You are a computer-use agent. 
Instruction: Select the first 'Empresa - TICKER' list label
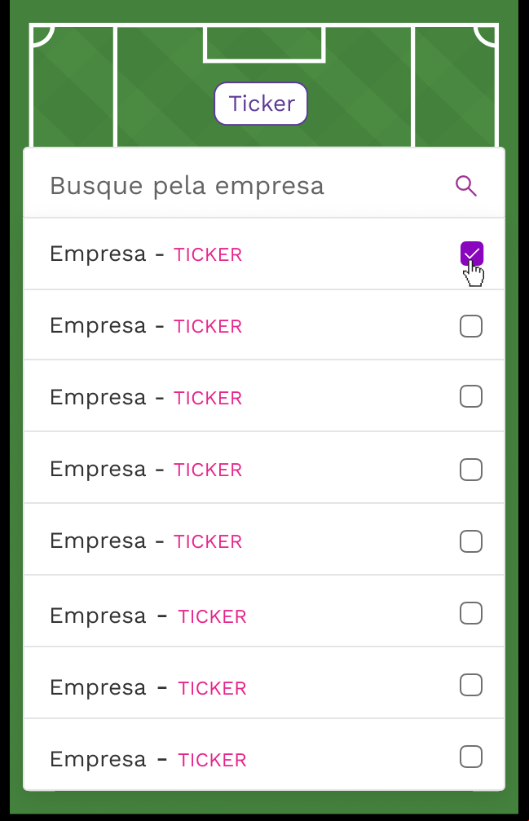tap(146, 254)
